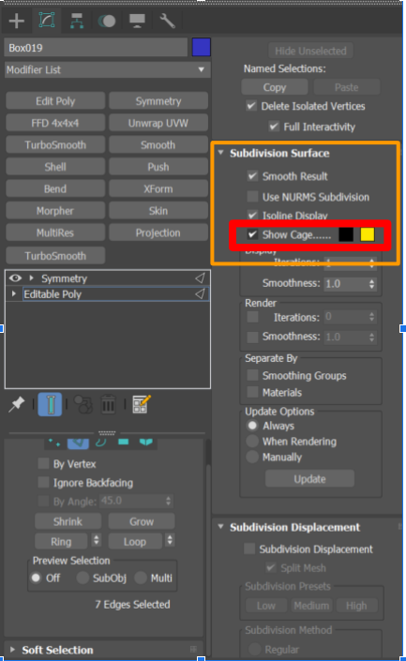The height and width of the screenshot is (661, 406).
Task: Select When Rendering update option
Action: [x=252, y=441]
